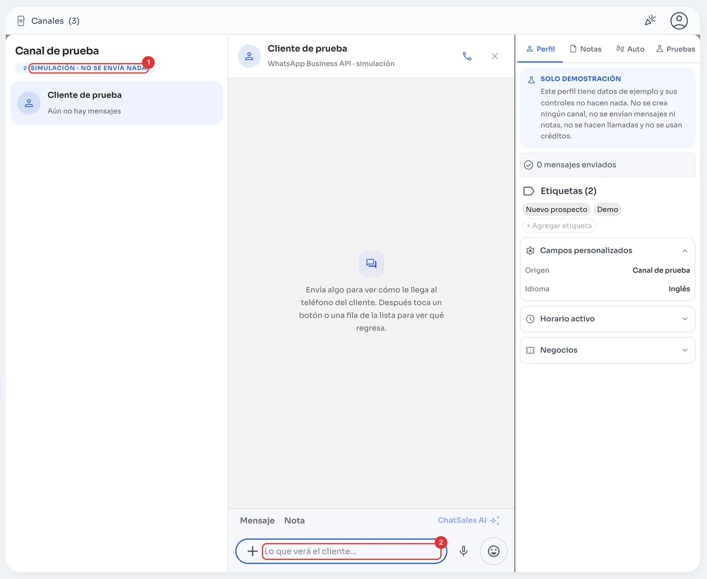Click the SOLO DEMOSTRACIÓN notice title

pyautogui.click(x=581, y=79)
